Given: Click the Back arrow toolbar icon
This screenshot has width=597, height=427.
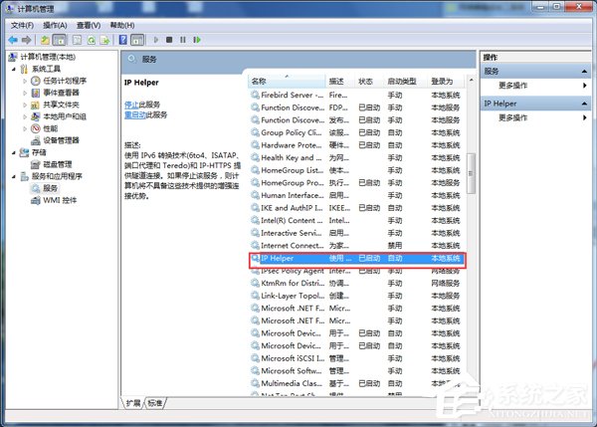Looking at the screenshot, I should 13,40.
